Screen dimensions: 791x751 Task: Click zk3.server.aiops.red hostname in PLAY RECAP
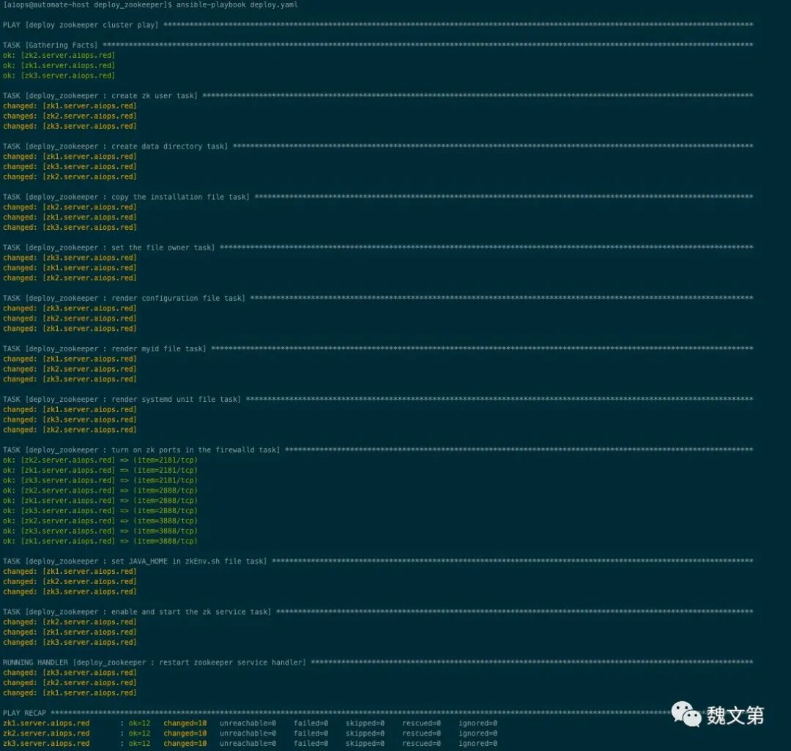tap(46, 744)
